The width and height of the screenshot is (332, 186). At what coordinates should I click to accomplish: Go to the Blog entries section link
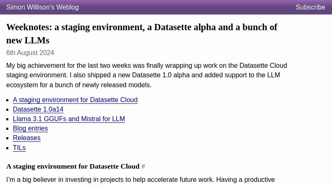coord(30,128)
